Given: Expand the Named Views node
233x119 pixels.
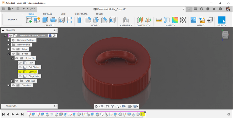Looking at the screenshot, I should pyautogui.click(x=9, y=44).
